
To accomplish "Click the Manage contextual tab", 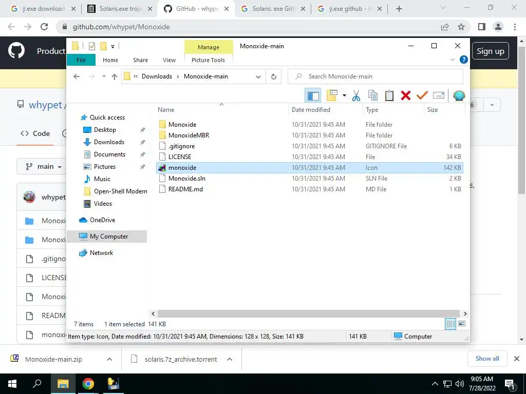I will (209, 47).
